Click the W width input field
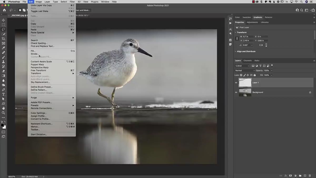The image size is (316, 178). 248,37
